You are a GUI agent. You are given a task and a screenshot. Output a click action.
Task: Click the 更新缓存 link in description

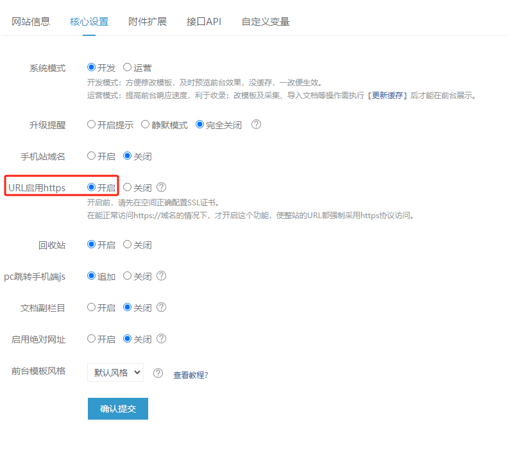coord(387,95)
